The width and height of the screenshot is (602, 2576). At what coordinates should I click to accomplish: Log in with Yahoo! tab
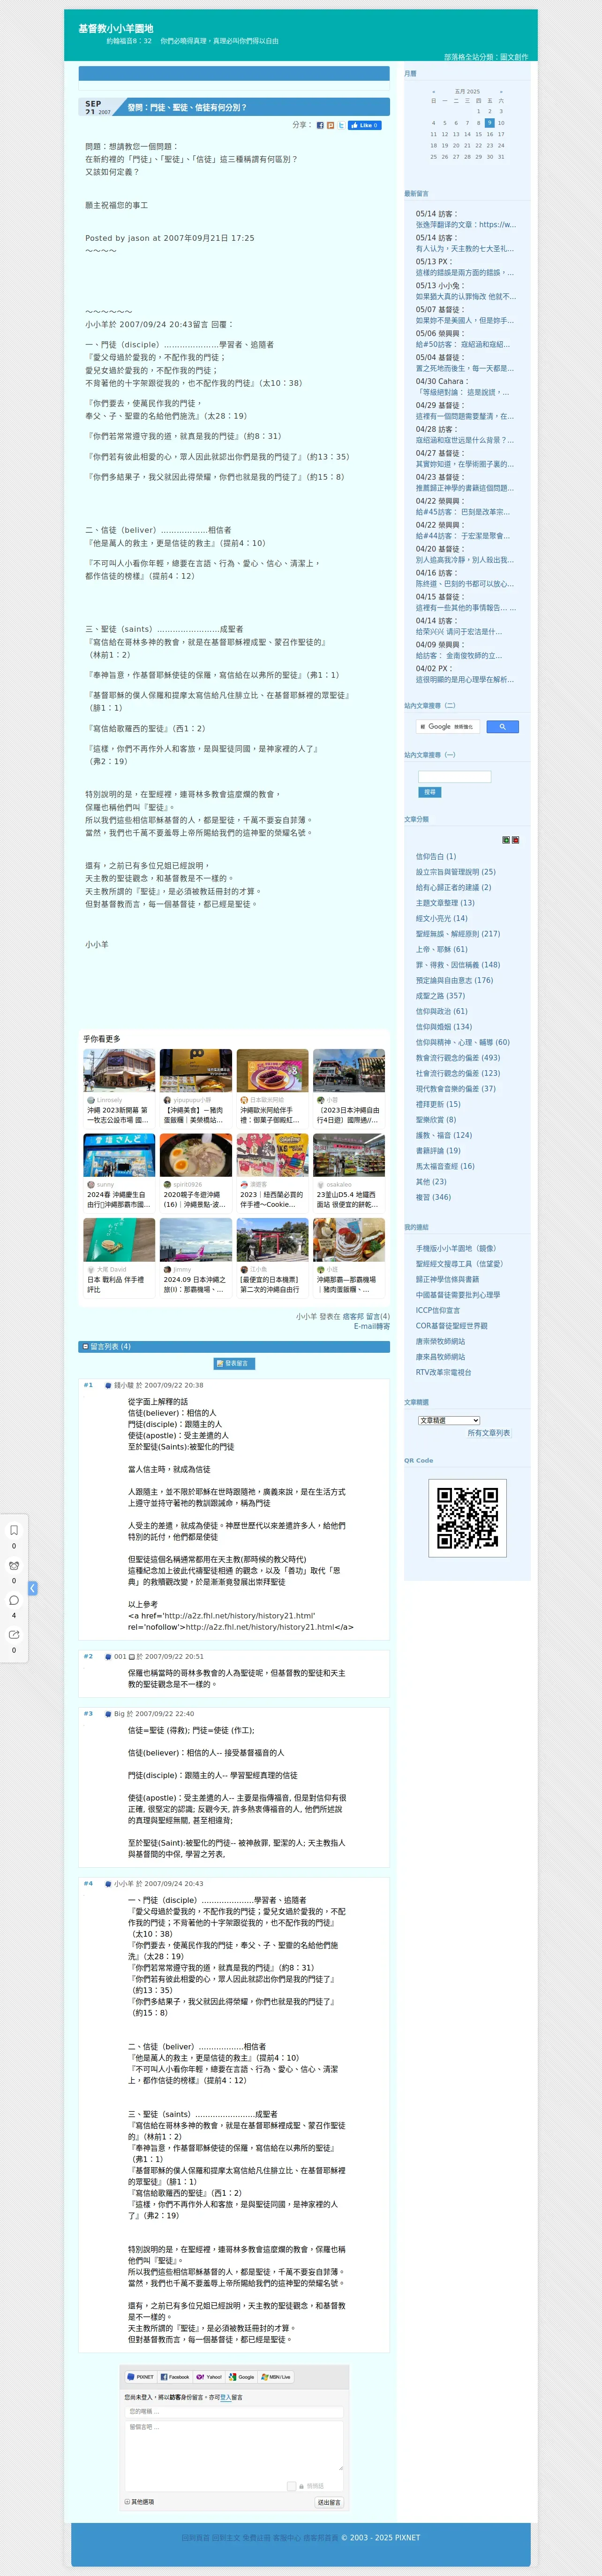point(210,2376)
